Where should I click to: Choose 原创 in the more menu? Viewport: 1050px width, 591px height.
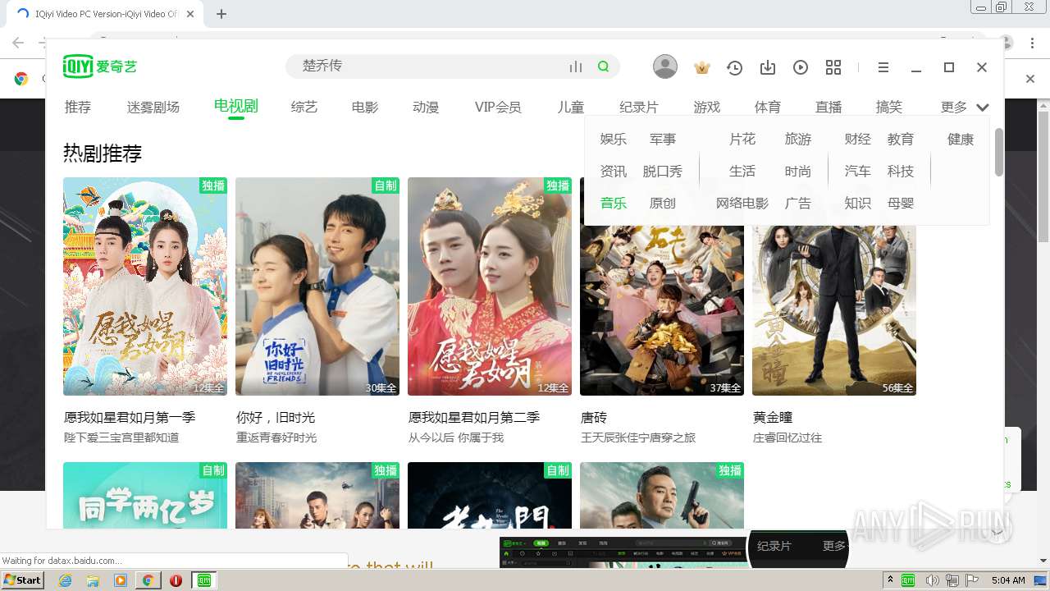[x=663, y=204]
